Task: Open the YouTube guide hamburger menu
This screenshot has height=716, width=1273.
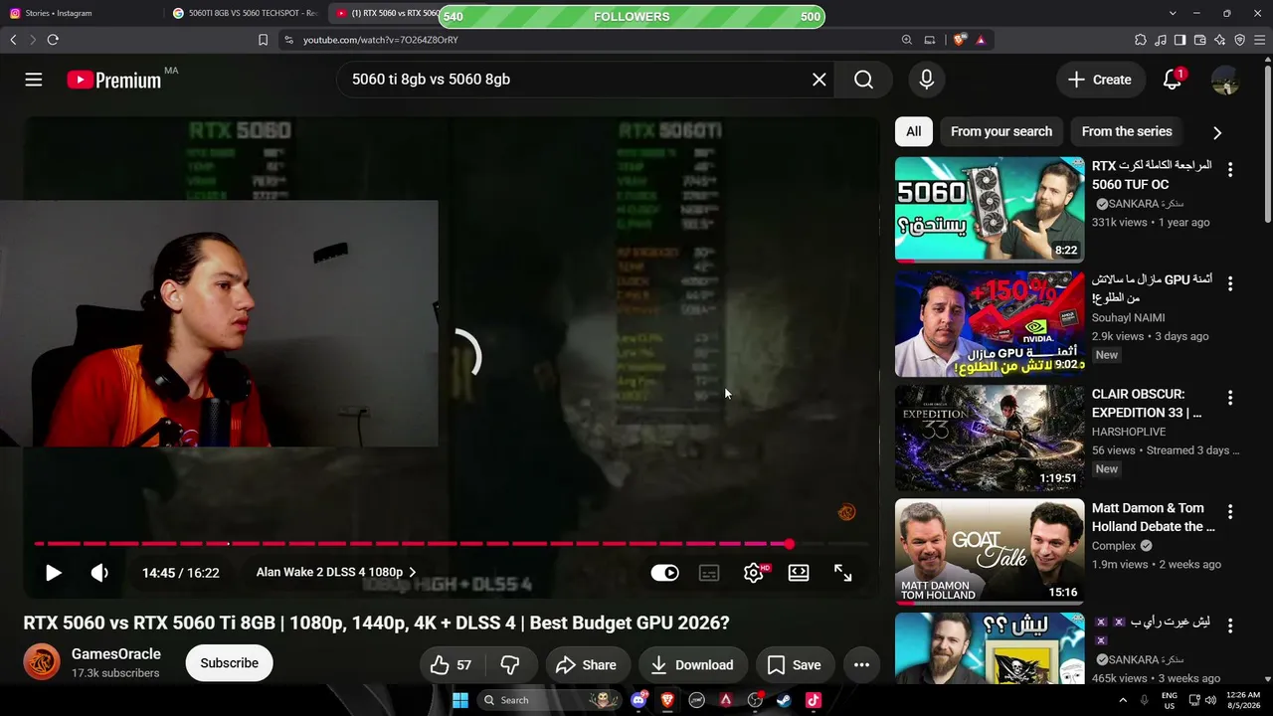Action: coord(34,80)
